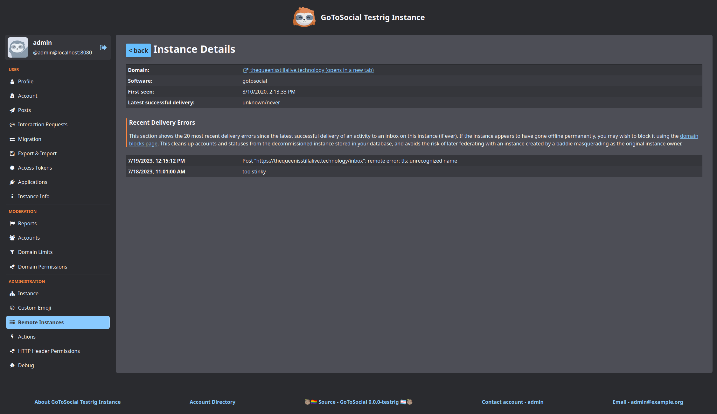
Task: Click the Reports flag icon
Action: point(12,223)
